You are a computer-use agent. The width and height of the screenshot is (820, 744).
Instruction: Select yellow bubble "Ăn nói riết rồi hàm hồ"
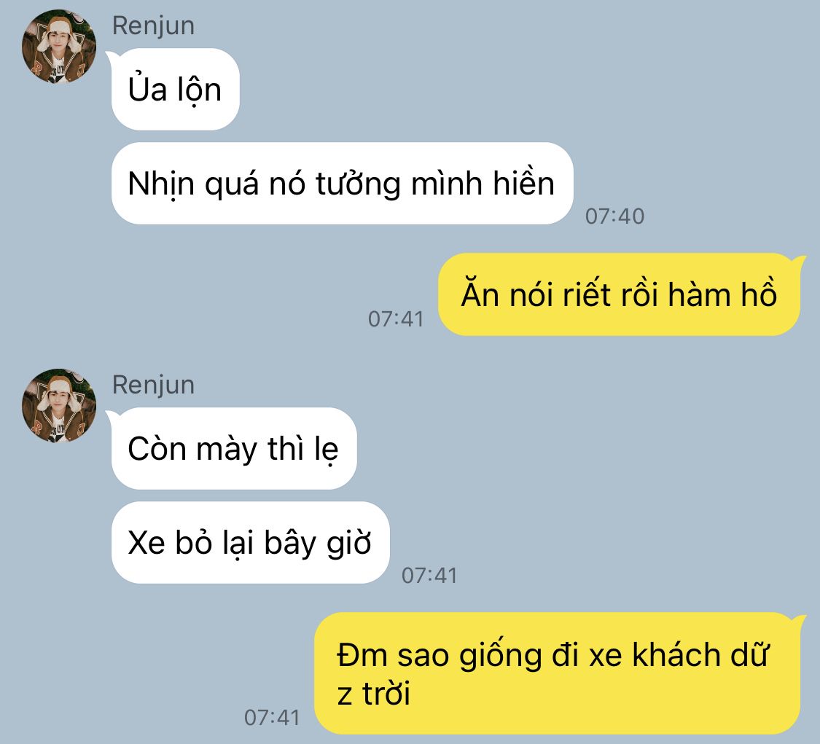pos(619,294)
